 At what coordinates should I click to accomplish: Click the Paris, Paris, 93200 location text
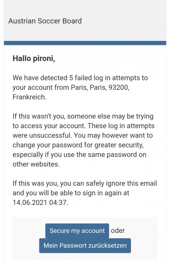coord(100,87)
